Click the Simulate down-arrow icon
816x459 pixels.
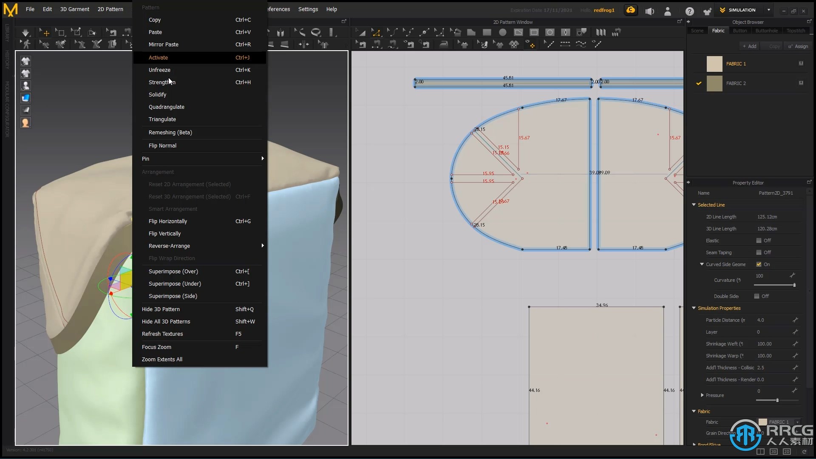click(25, 32)
